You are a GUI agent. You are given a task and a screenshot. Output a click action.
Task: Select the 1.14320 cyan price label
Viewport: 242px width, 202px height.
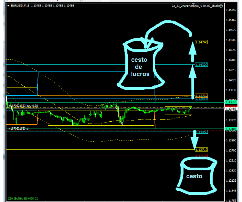[201, 65]
